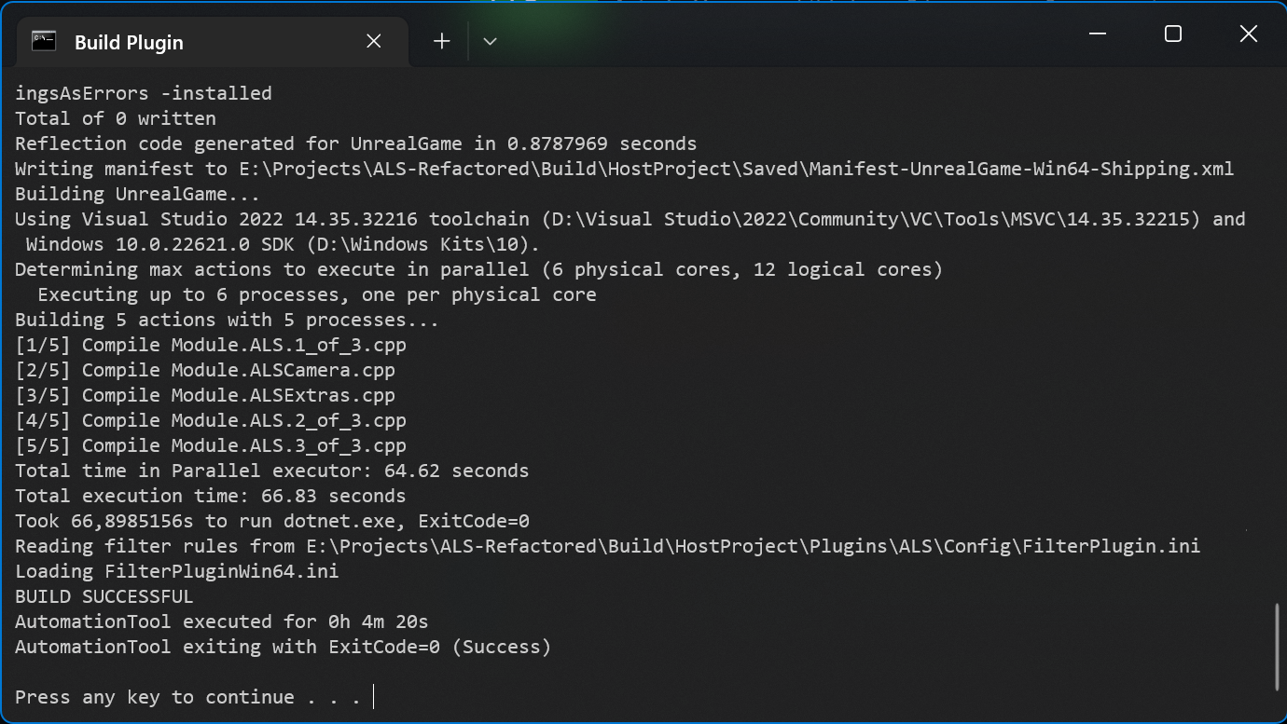Click the AutomationTool ExitCode=0 Success line
Screen dimensions: 1287x724
[282, 647]
